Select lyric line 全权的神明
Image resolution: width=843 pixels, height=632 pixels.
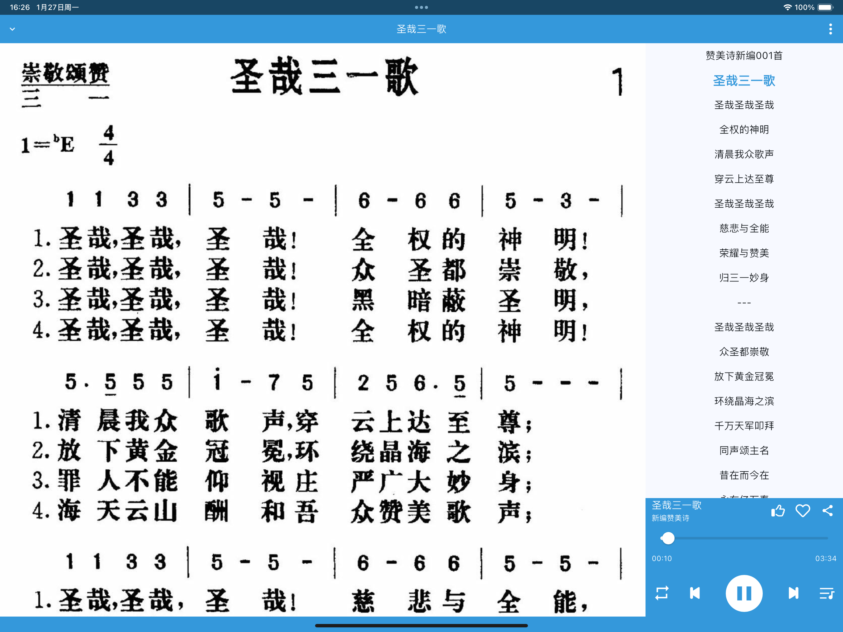(x=744, y=130)
